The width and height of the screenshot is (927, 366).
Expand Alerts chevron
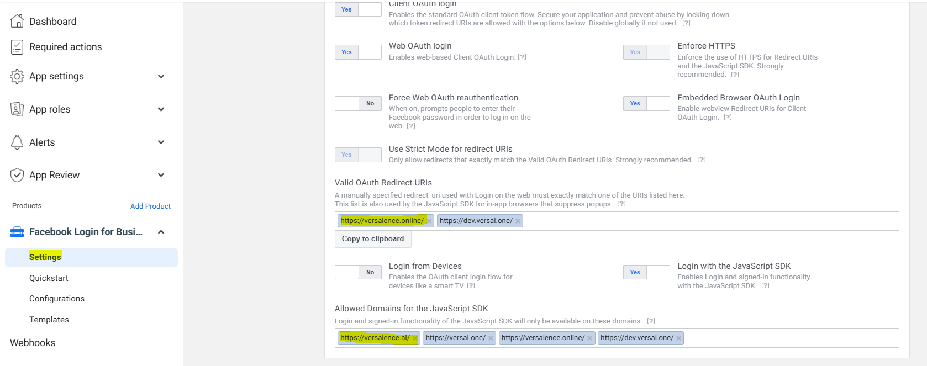pos(161,142)
